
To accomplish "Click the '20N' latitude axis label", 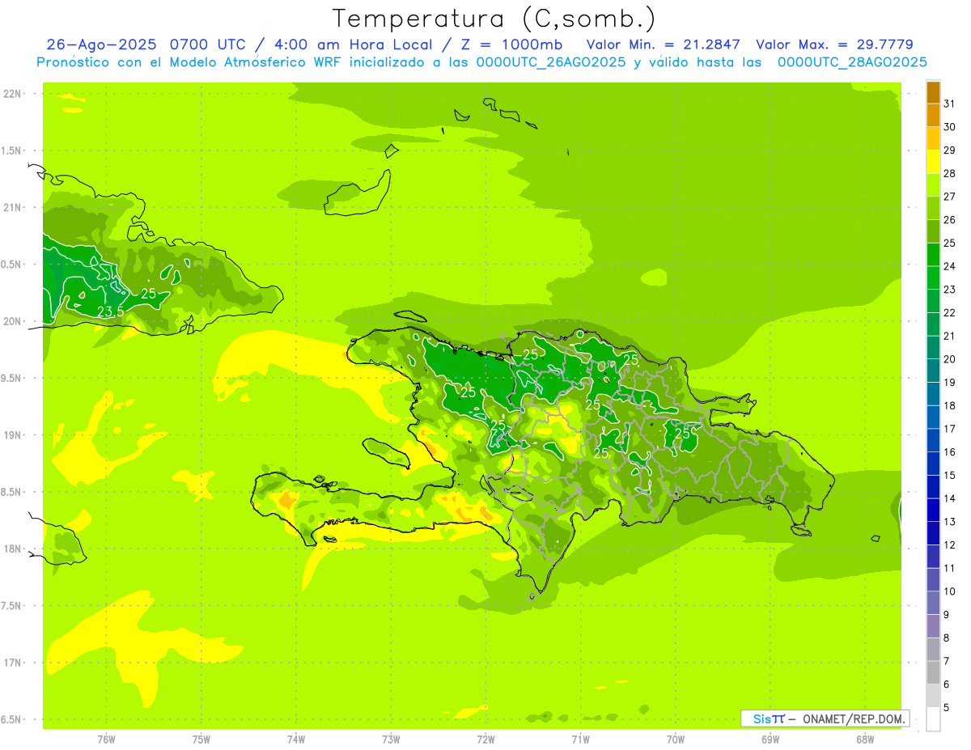I will click(x=13, y=321).
